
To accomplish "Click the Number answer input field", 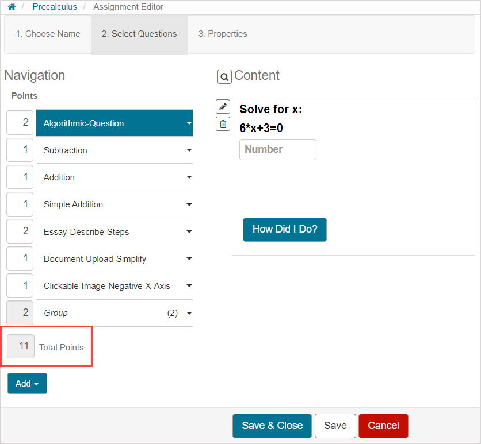I will tap(277, 149).
